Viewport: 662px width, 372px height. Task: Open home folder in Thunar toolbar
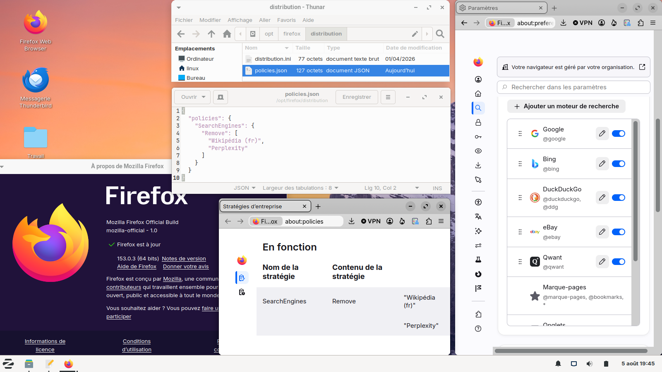227,34
